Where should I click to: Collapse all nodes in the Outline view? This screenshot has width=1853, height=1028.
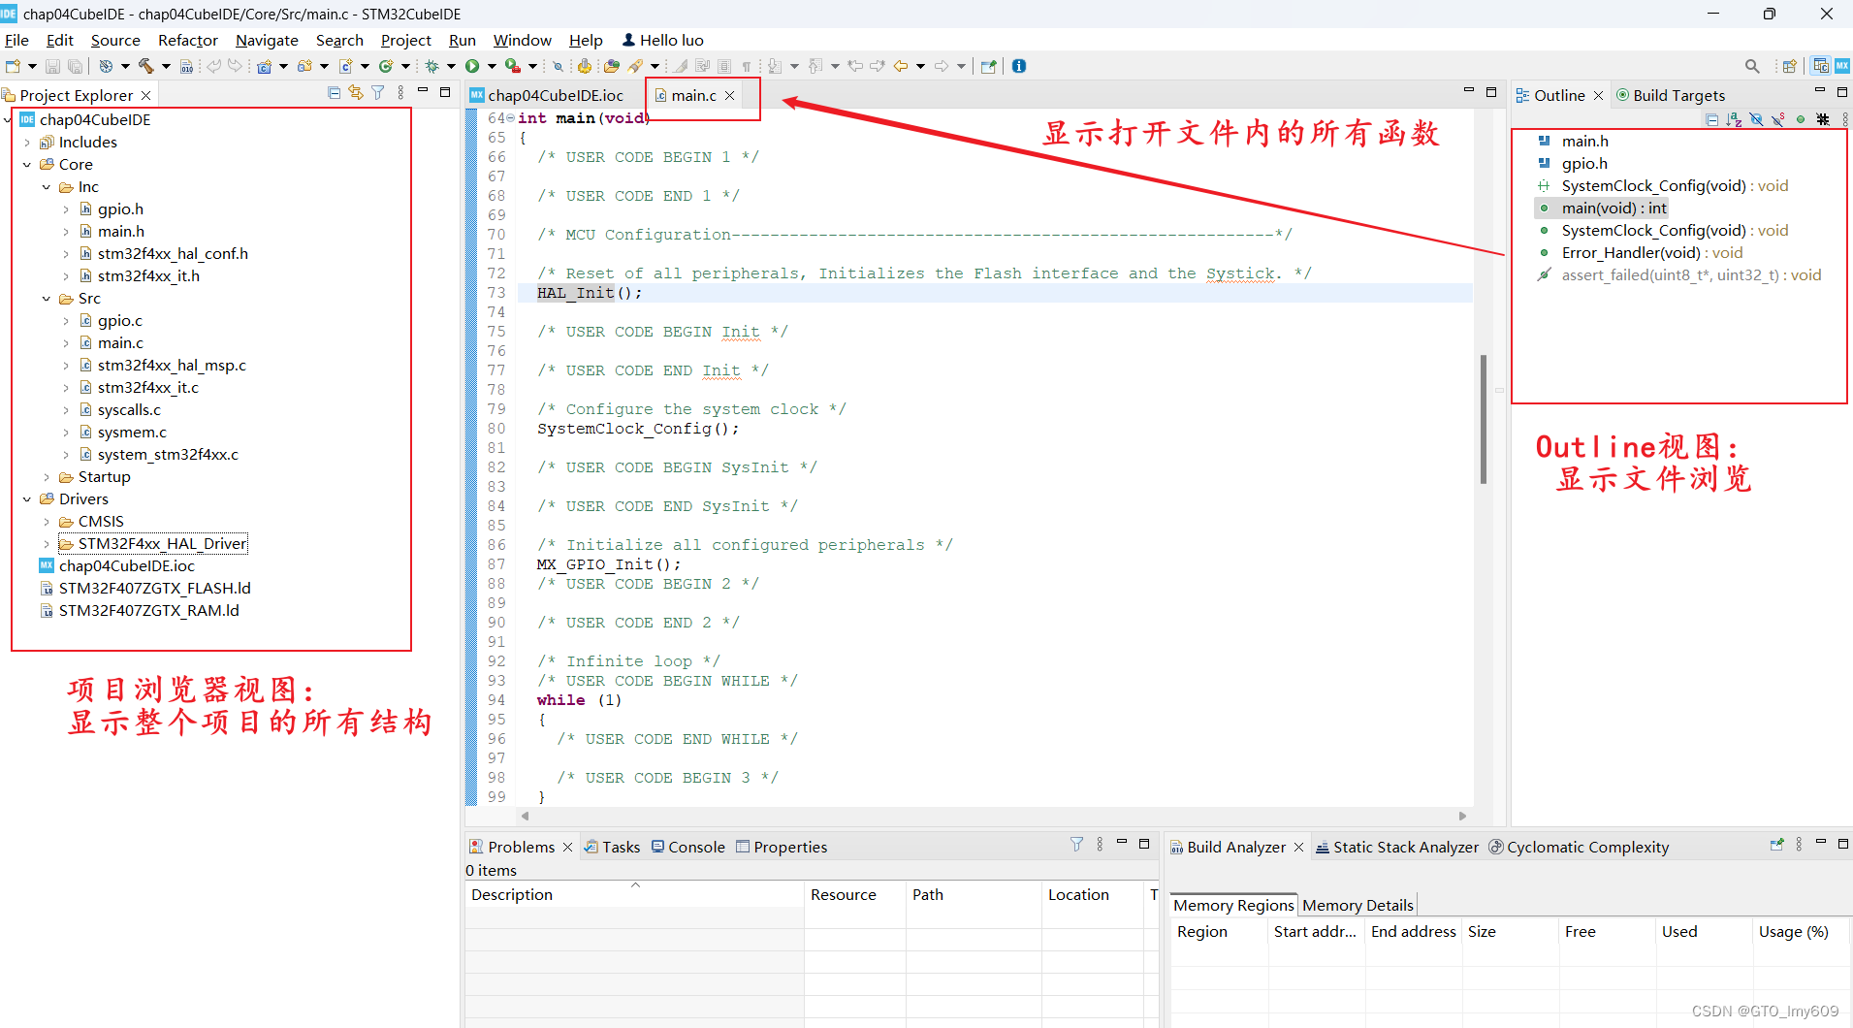coord(1711,119)
